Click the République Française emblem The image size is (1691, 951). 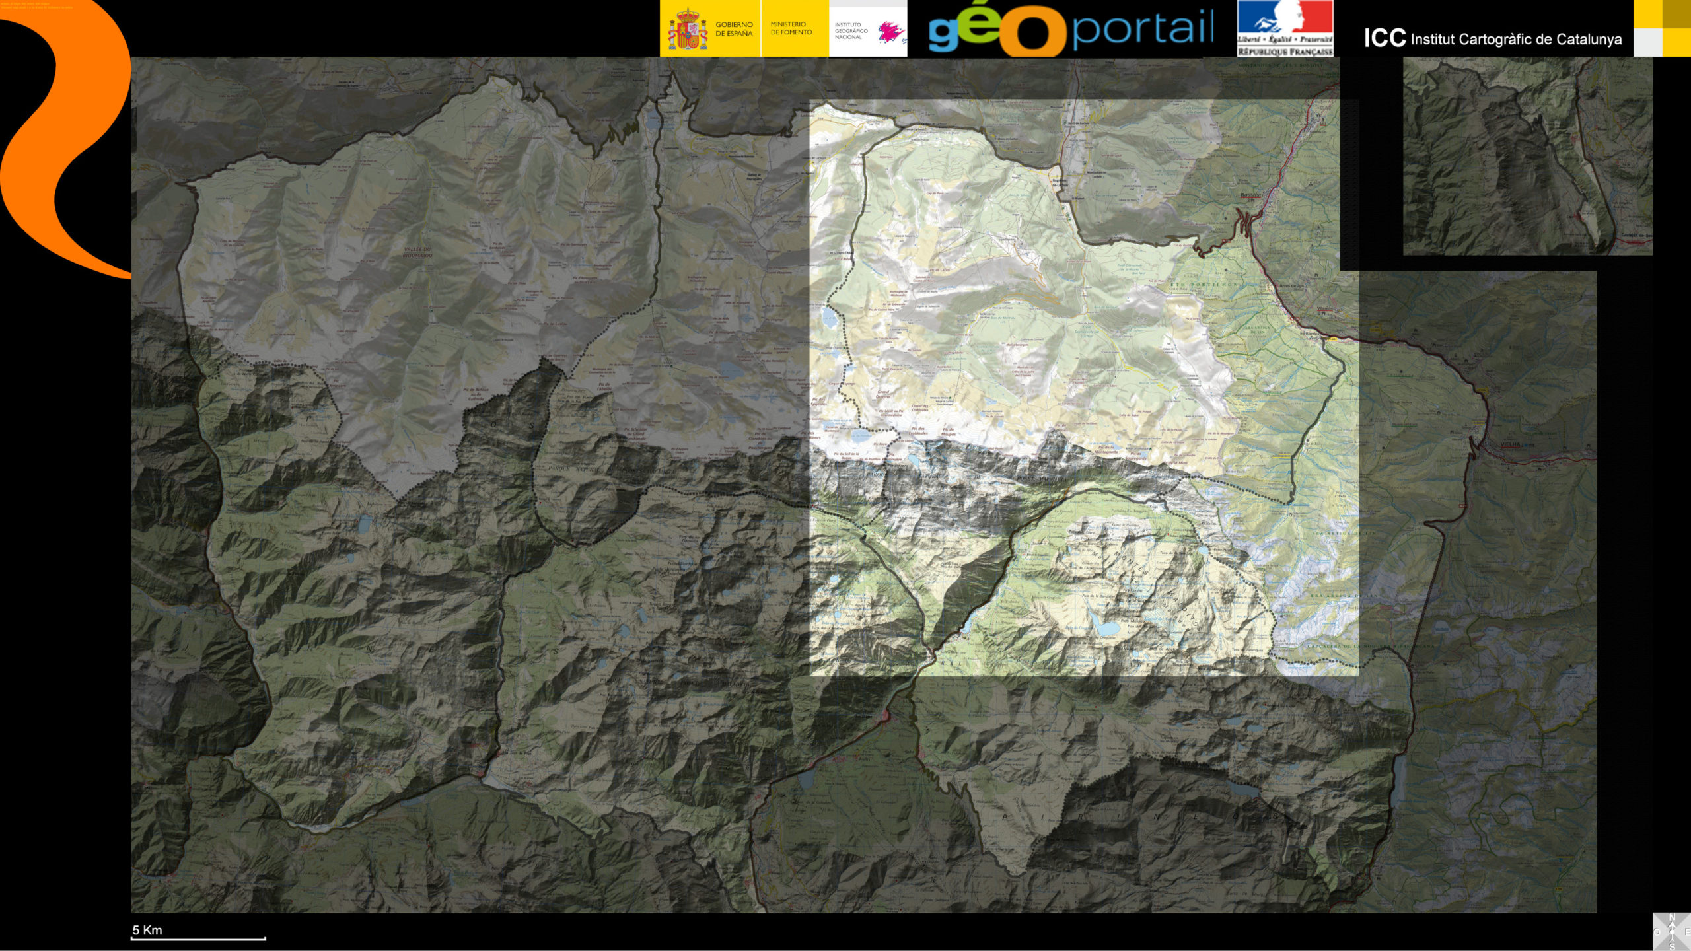pos(1285,28)
